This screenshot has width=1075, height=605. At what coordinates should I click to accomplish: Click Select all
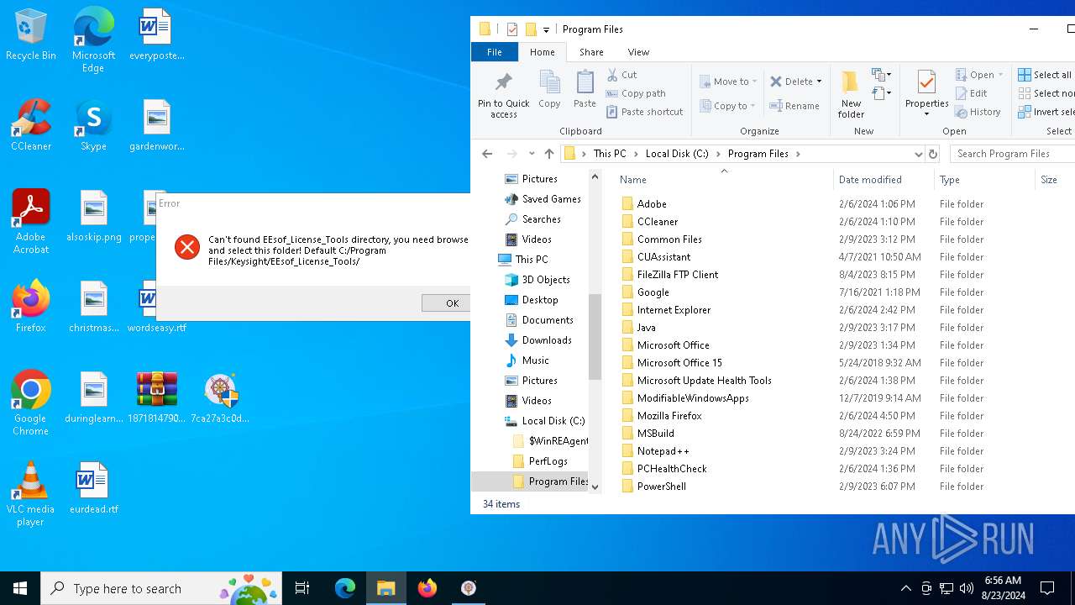point(1045,75)
